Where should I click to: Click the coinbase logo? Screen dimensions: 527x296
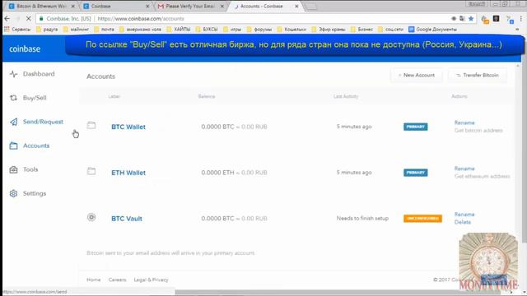(x=25, y=49)
